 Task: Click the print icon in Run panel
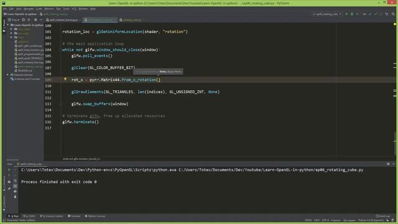tap(15, 192)
